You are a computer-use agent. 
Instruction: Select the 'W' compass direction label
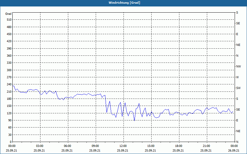coord(237,77)
